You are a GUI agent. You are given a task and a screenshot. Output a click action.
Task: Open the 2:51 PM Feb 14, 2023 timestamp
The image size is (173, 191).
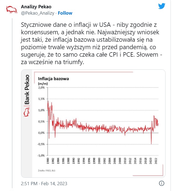[x=44, y=184]
